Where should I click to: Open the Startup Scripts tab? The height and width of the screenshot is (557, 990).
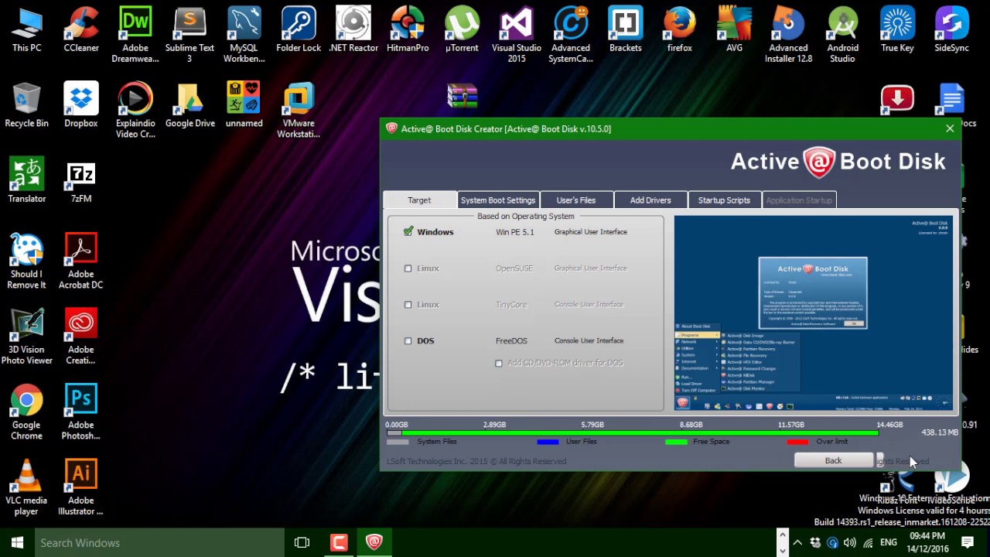pyautogui.click(x=724, y=200)
